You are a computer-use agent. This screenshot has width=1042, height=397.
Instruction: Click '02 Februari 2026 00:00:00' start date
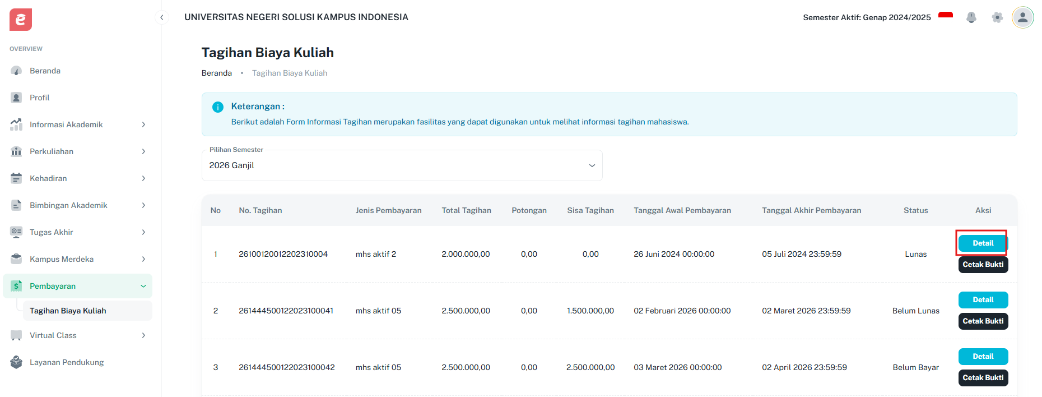tap(682, 311)
